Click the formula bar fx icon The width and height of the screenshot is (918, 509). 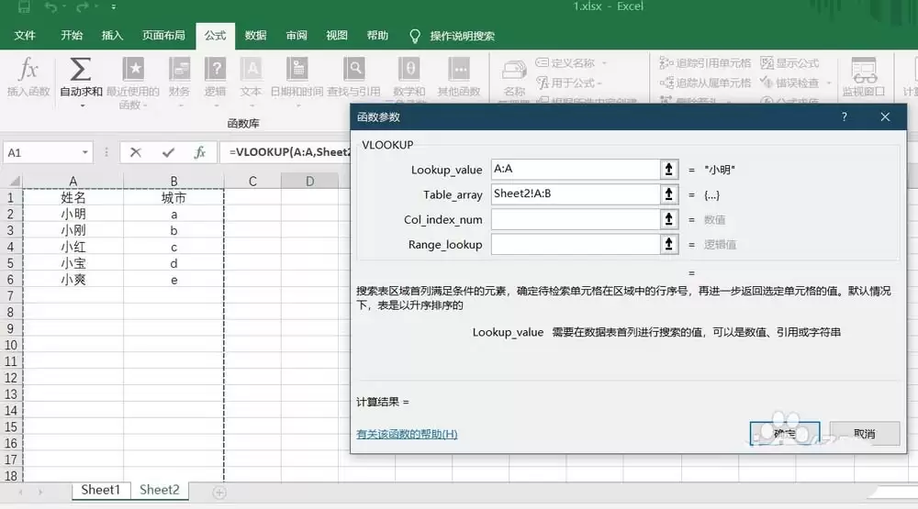[199, 152]
